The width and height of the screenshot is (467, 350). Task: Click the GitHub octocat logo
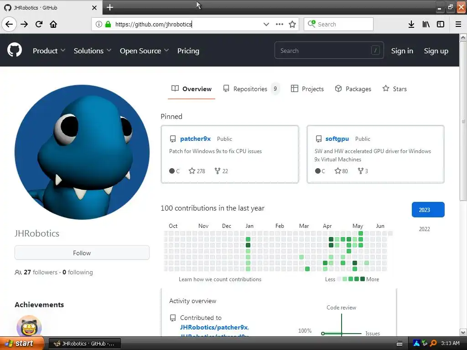coord(14,50)
